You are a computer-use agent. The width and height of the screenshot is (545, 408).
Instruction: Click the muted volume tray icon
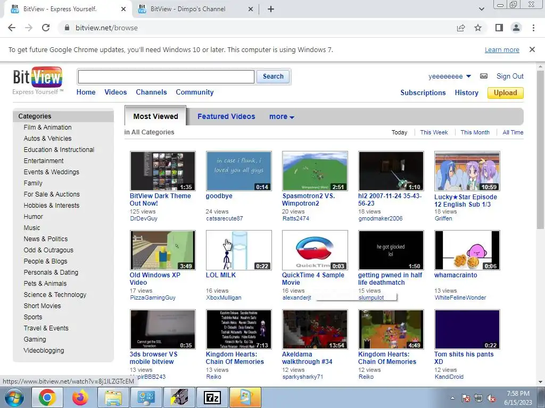[x=491, y=398]
